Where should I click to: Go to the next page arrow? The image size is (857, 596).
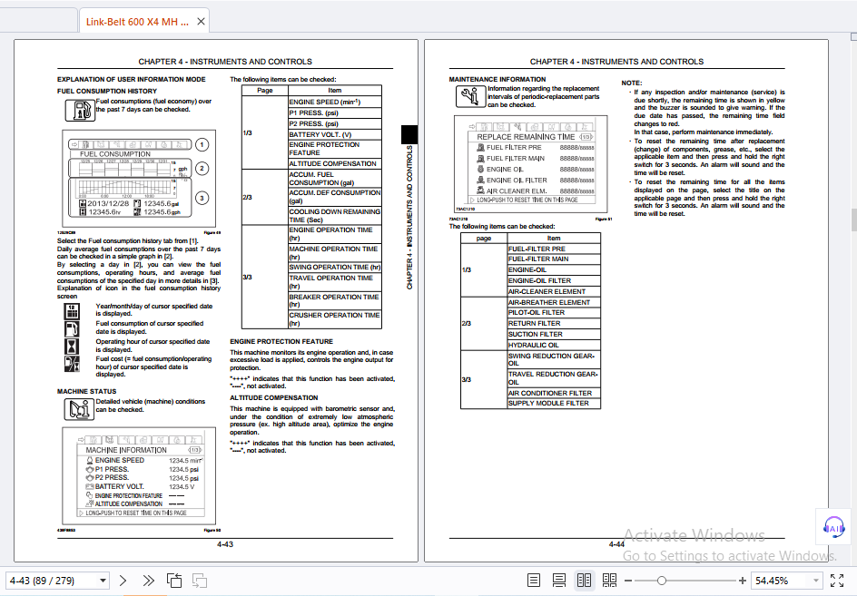tap(123, 581)
